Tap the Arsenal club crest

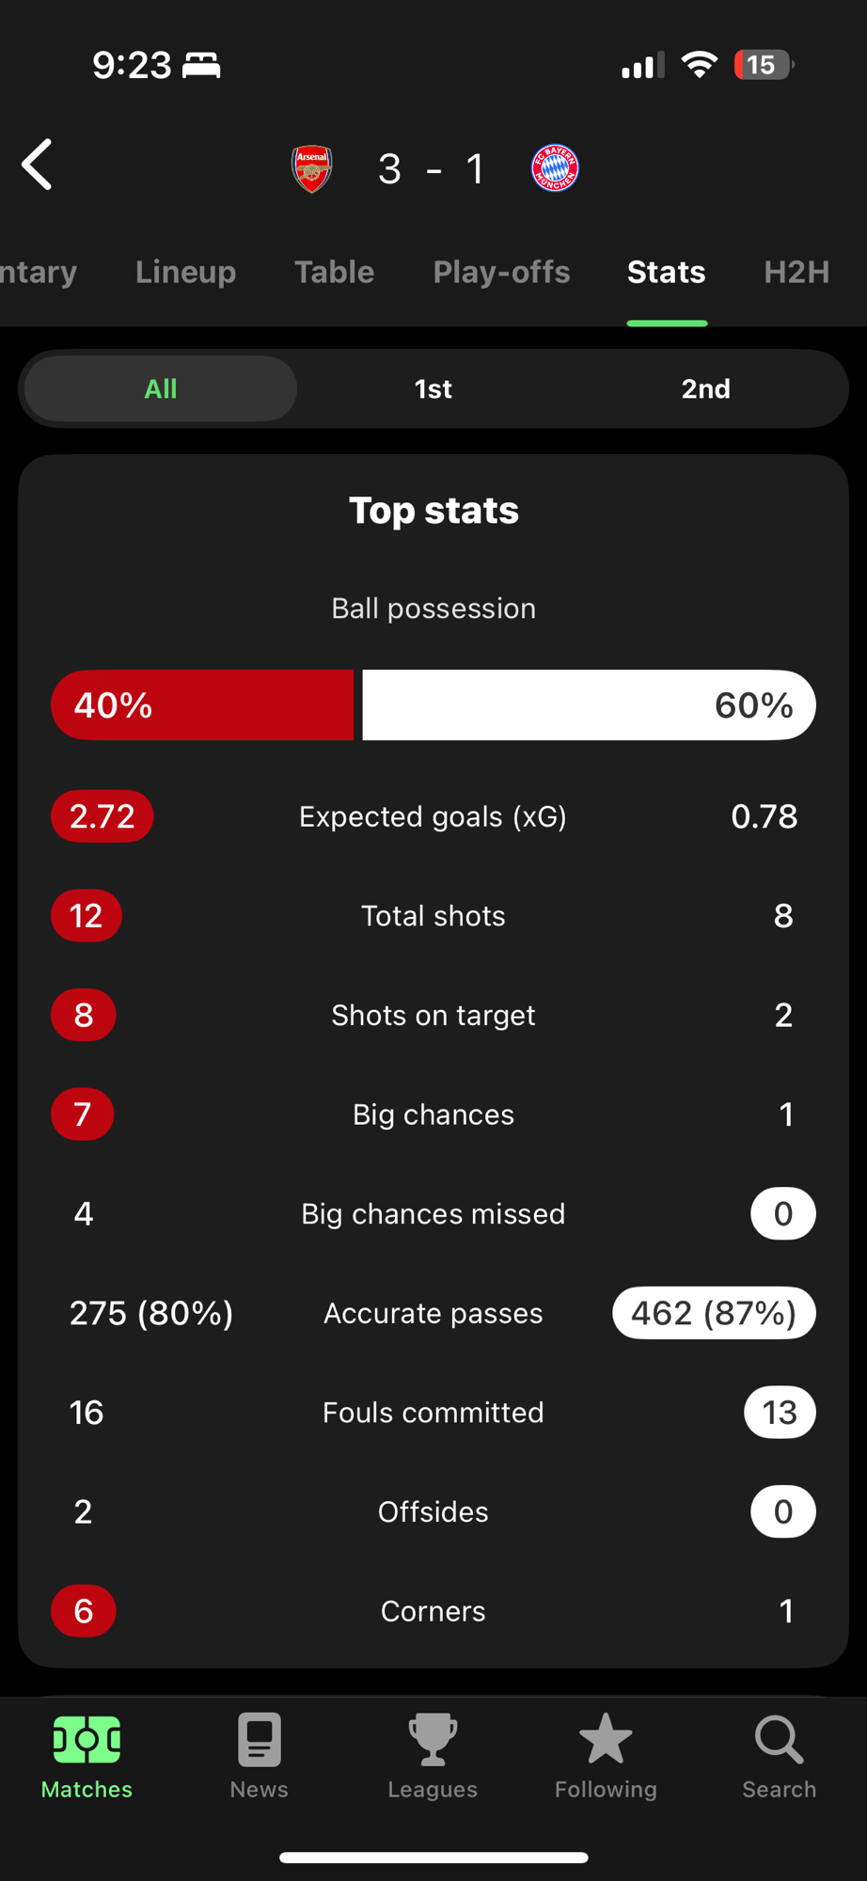point(312,169)
